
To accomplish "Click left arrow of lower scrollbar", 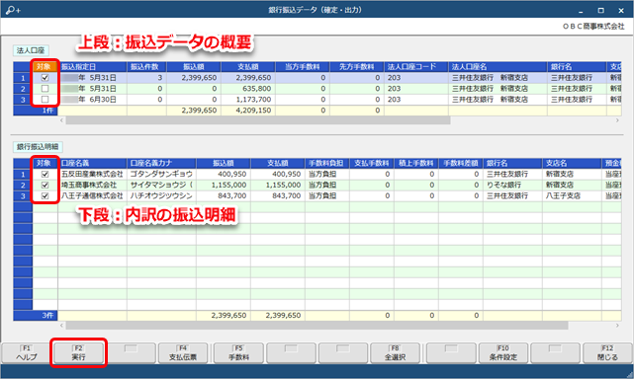I will point(61,326).
